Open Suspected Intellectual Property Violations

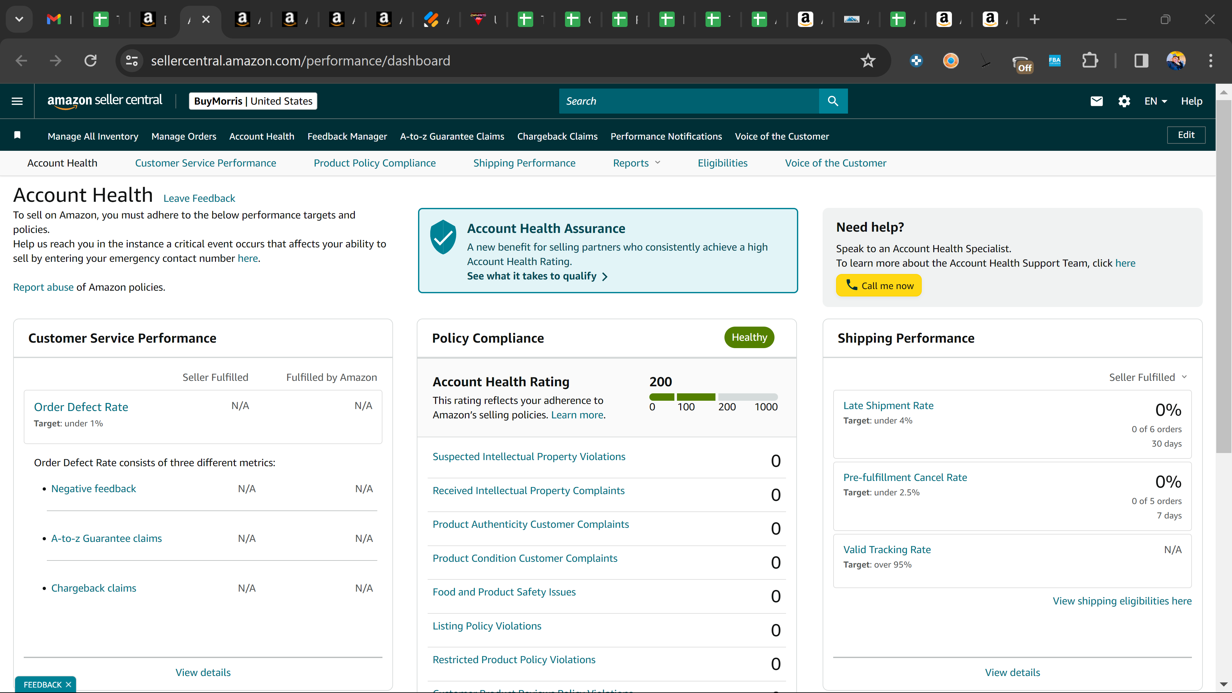pyautogui.click(x=529, y=456)
